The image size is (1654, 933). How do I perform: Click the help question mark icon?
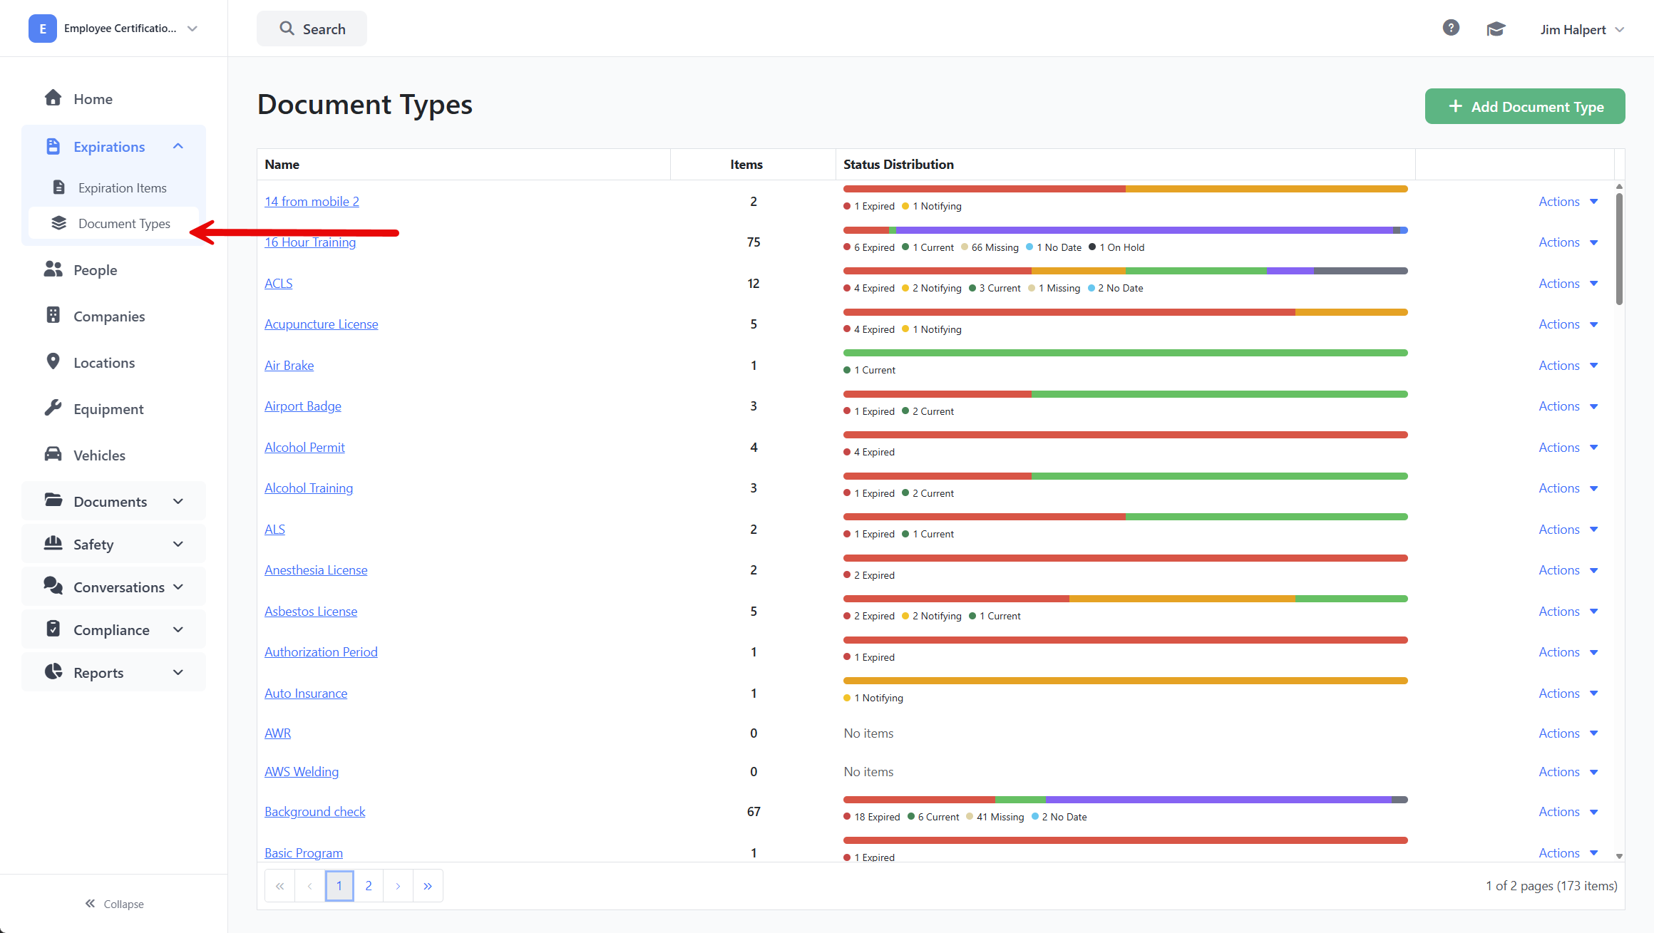pyautogui.click(x=1450, y=28)
